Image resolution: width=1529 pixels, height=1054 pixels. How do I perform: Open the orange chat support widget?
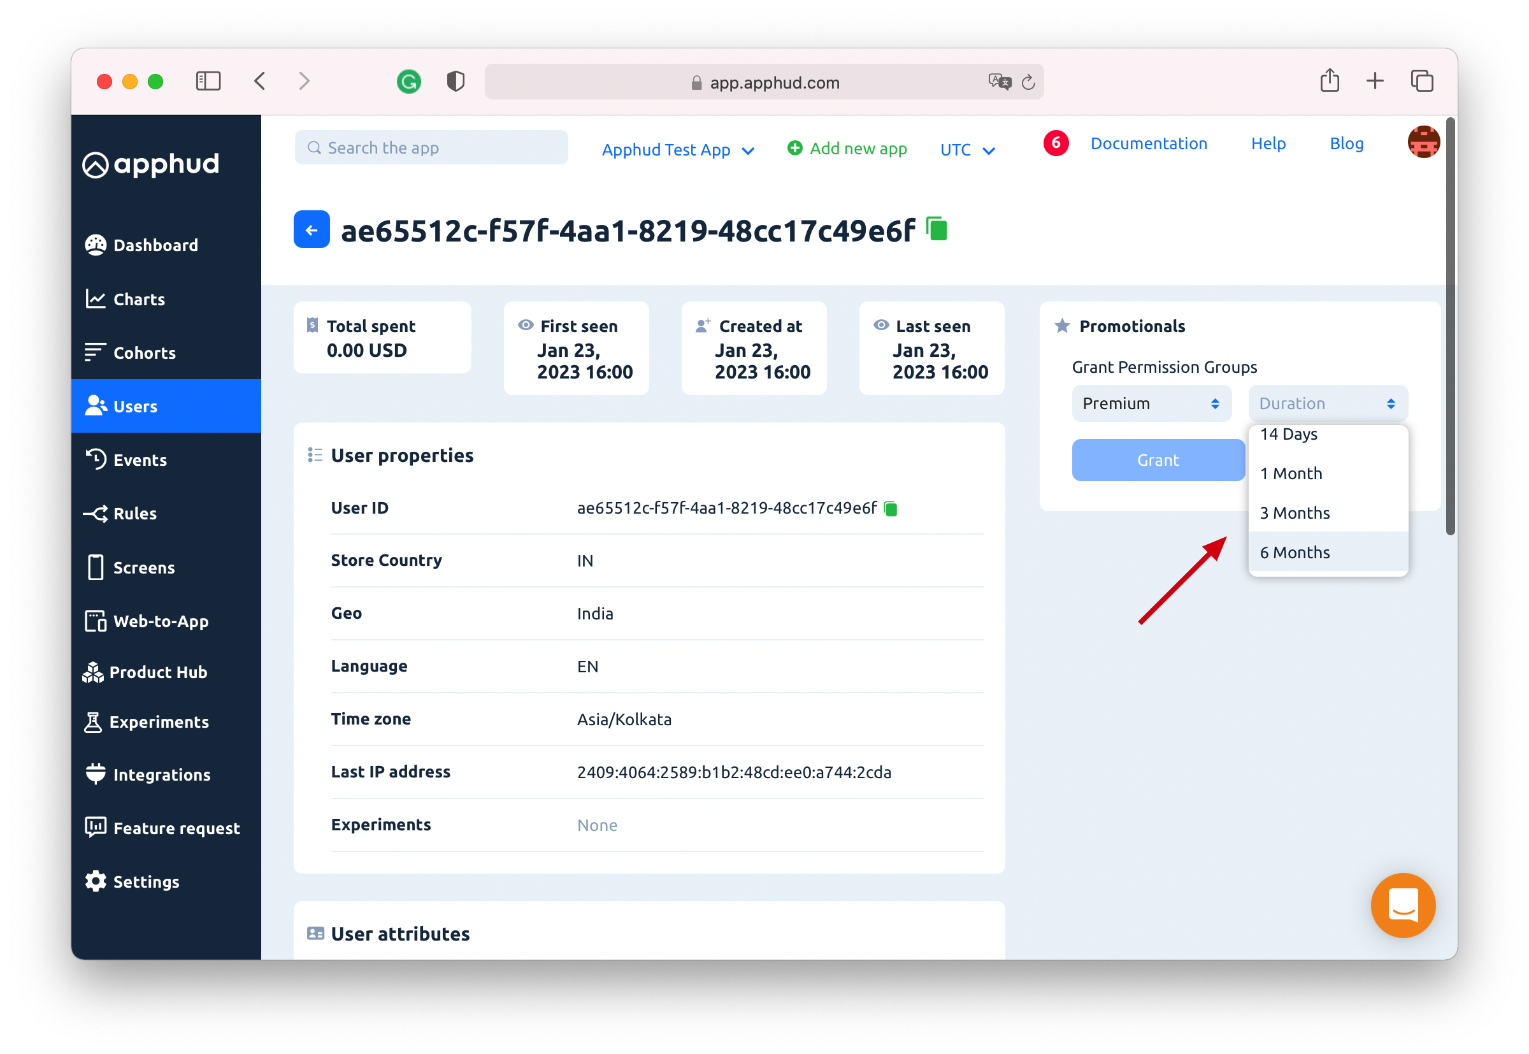[x=1402, y=906]
